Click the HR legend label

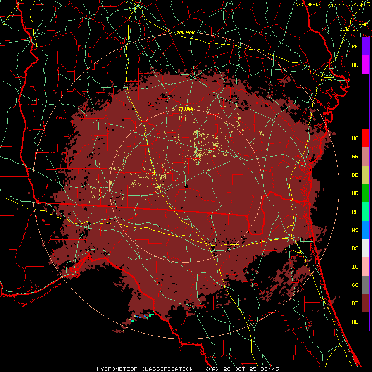355,193
